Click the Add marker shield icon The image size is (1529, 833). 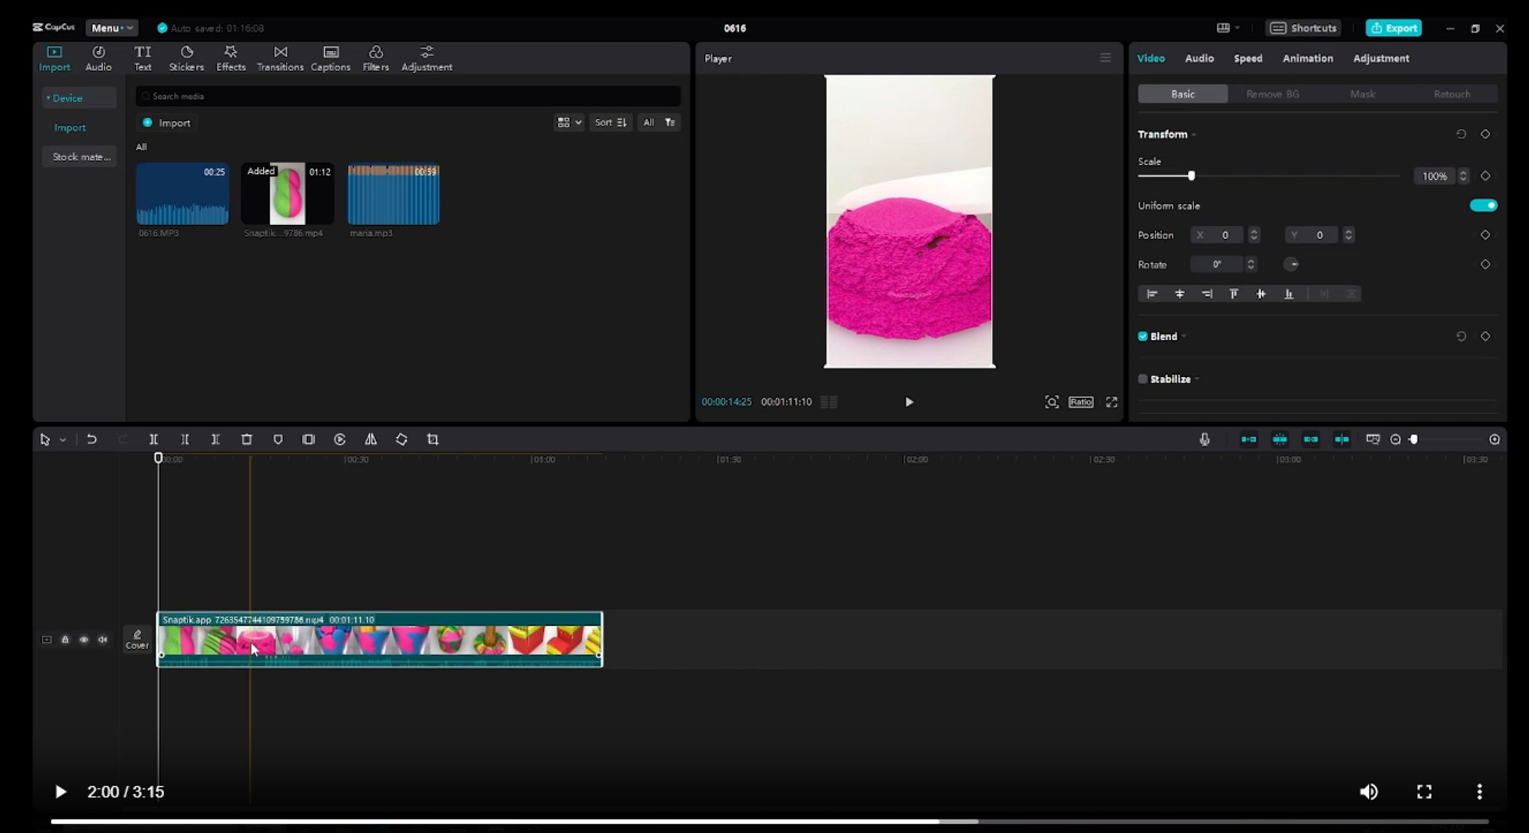[278, 439]
